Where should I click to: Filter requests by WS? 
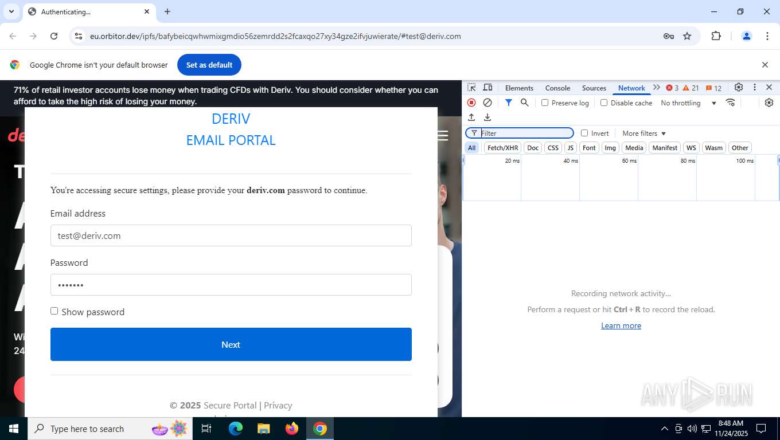691,148
